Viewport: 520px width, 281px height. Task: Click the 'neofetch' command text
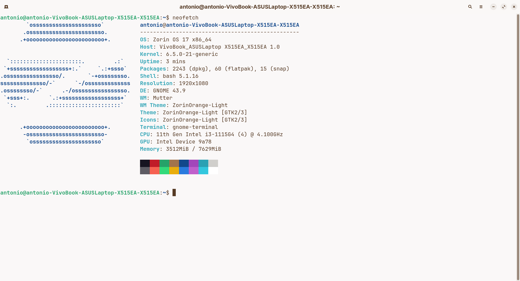pos(186,18)
